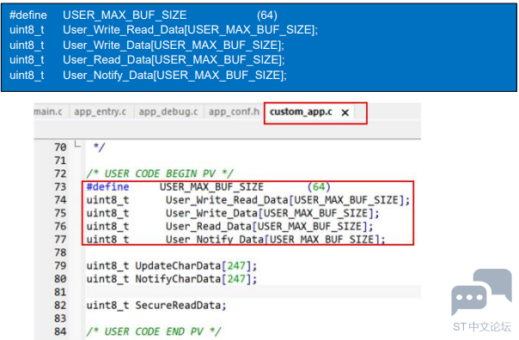
Task: Open the app_entry.c tab
Action: [101, 112]
